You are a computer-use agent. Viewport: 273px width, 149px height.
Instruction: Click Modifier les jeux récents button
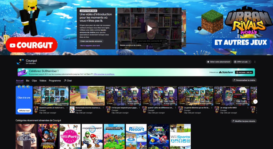[244, 121]
